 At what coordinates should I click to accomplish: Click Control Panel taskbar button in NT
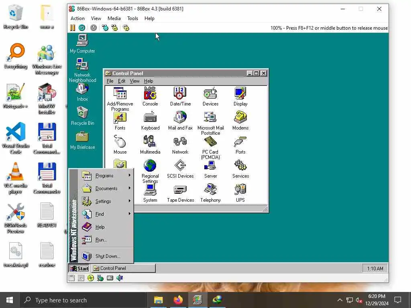tap(124, 268)
